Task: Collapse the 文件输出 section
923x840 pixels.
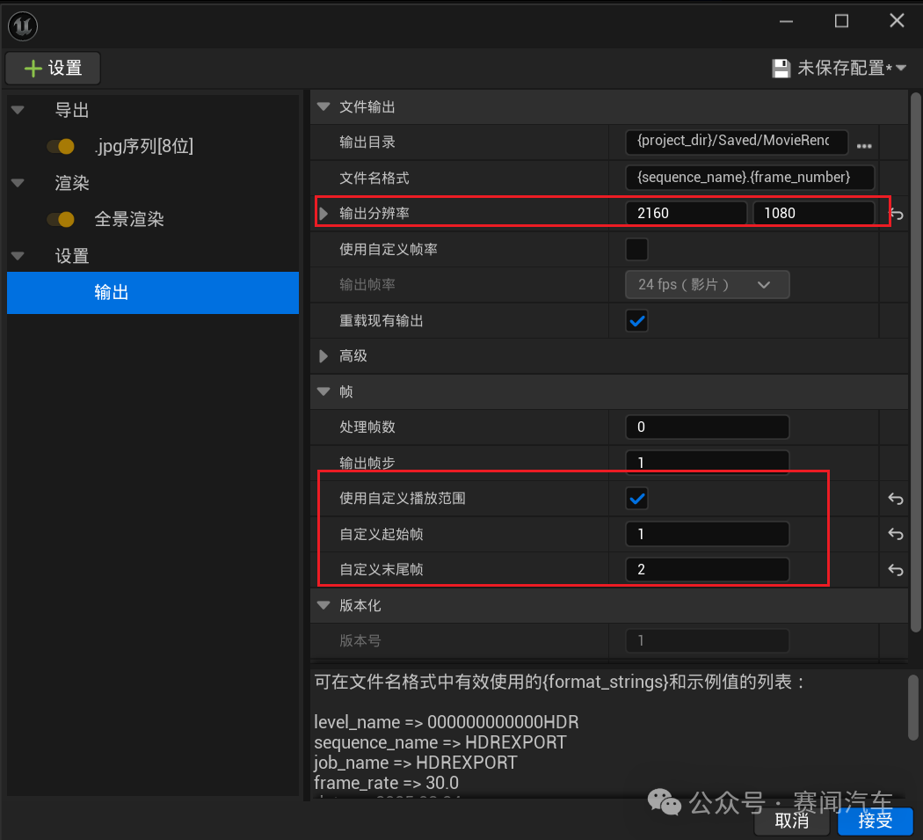Action: coord(323,106)
